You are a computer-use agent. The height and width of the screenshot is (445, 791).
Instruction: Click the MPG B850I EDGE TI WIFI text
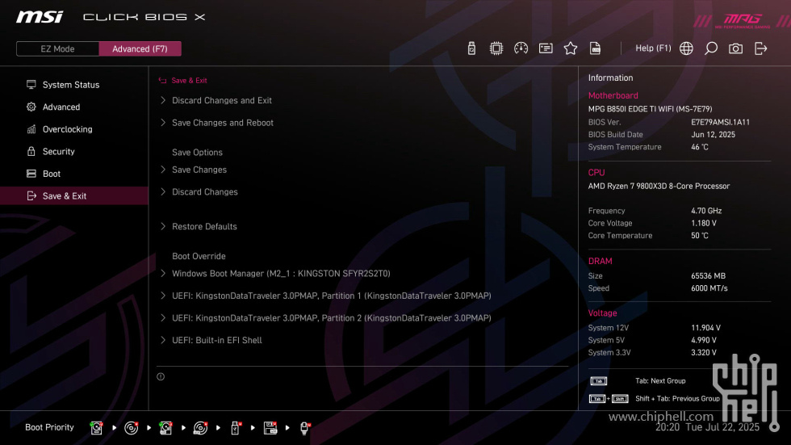point(651,109)
